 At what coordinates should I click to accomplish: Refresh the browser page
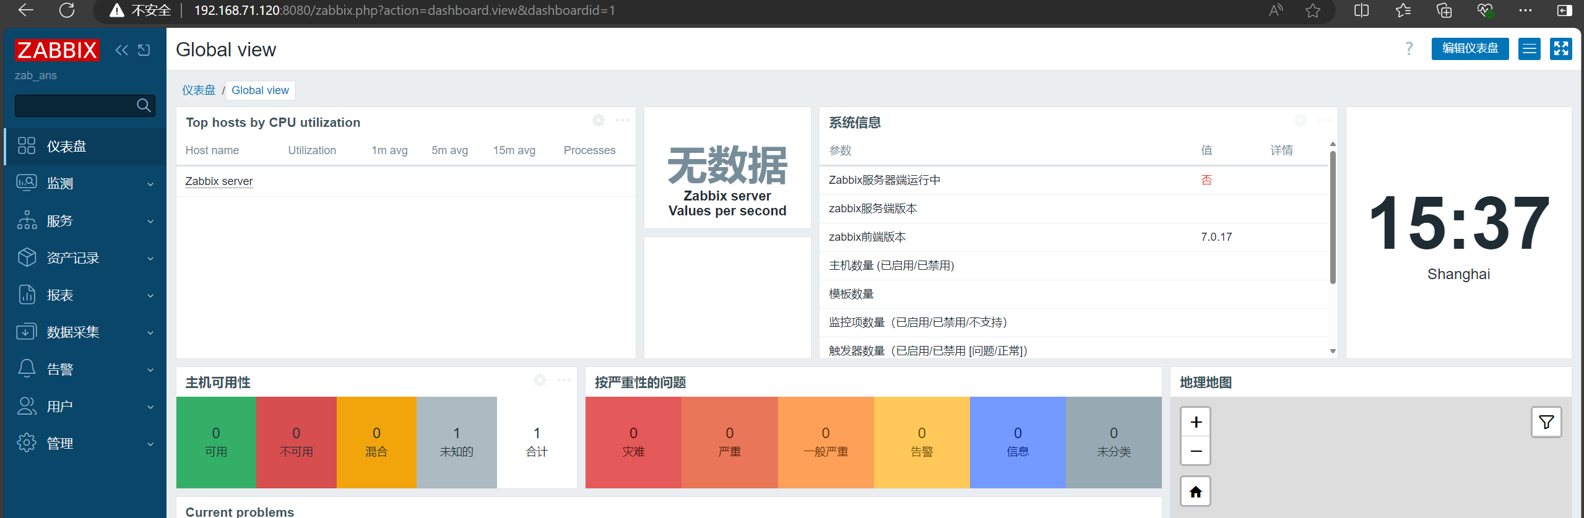point(67,11)
